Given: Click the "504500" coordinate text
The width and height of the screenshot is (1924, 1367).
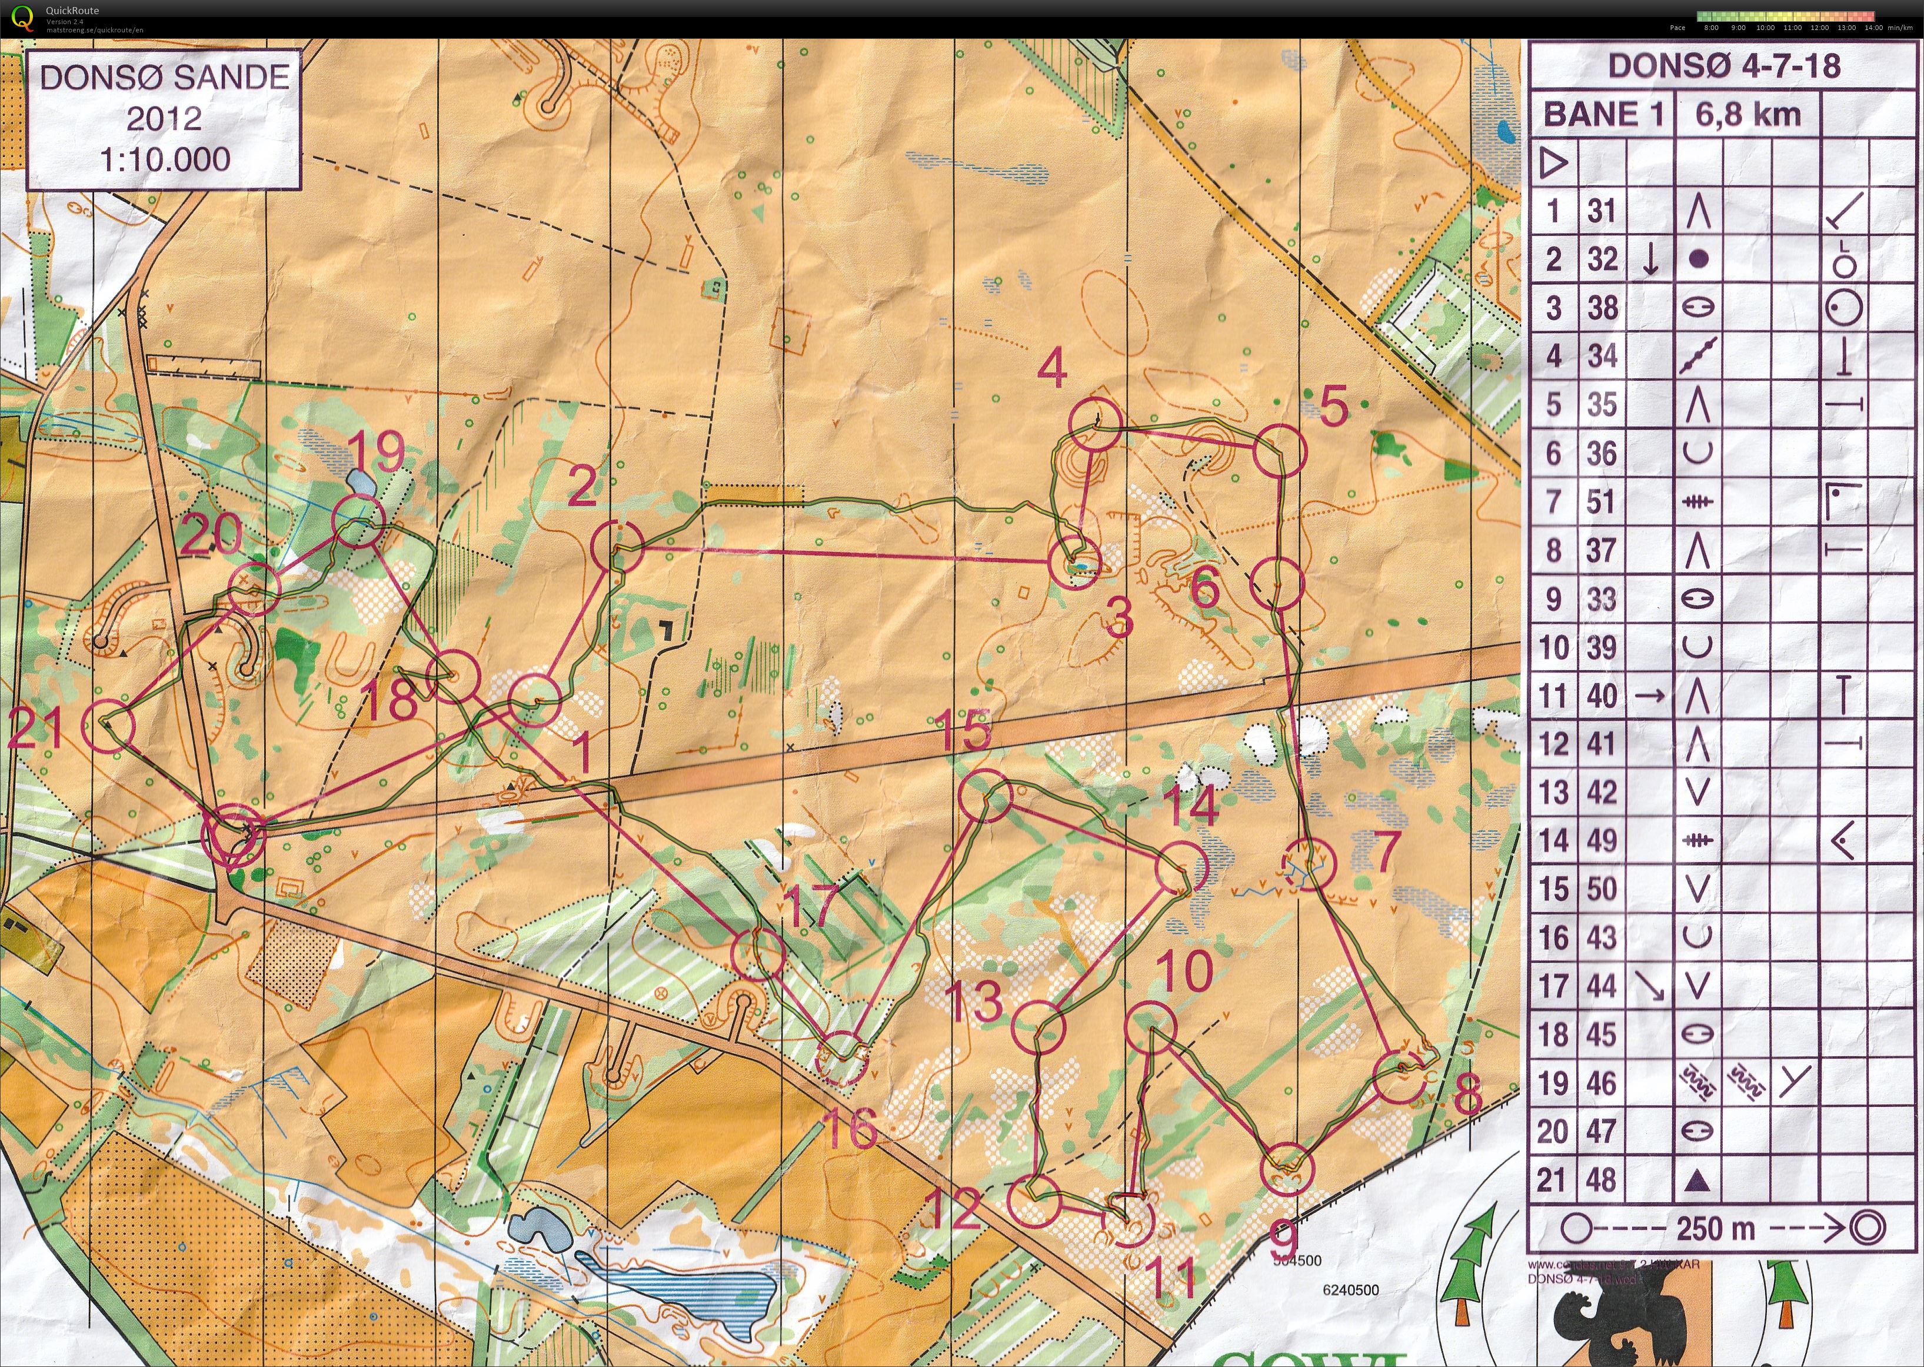Looking at the screenshot, I should 1298,1261.
